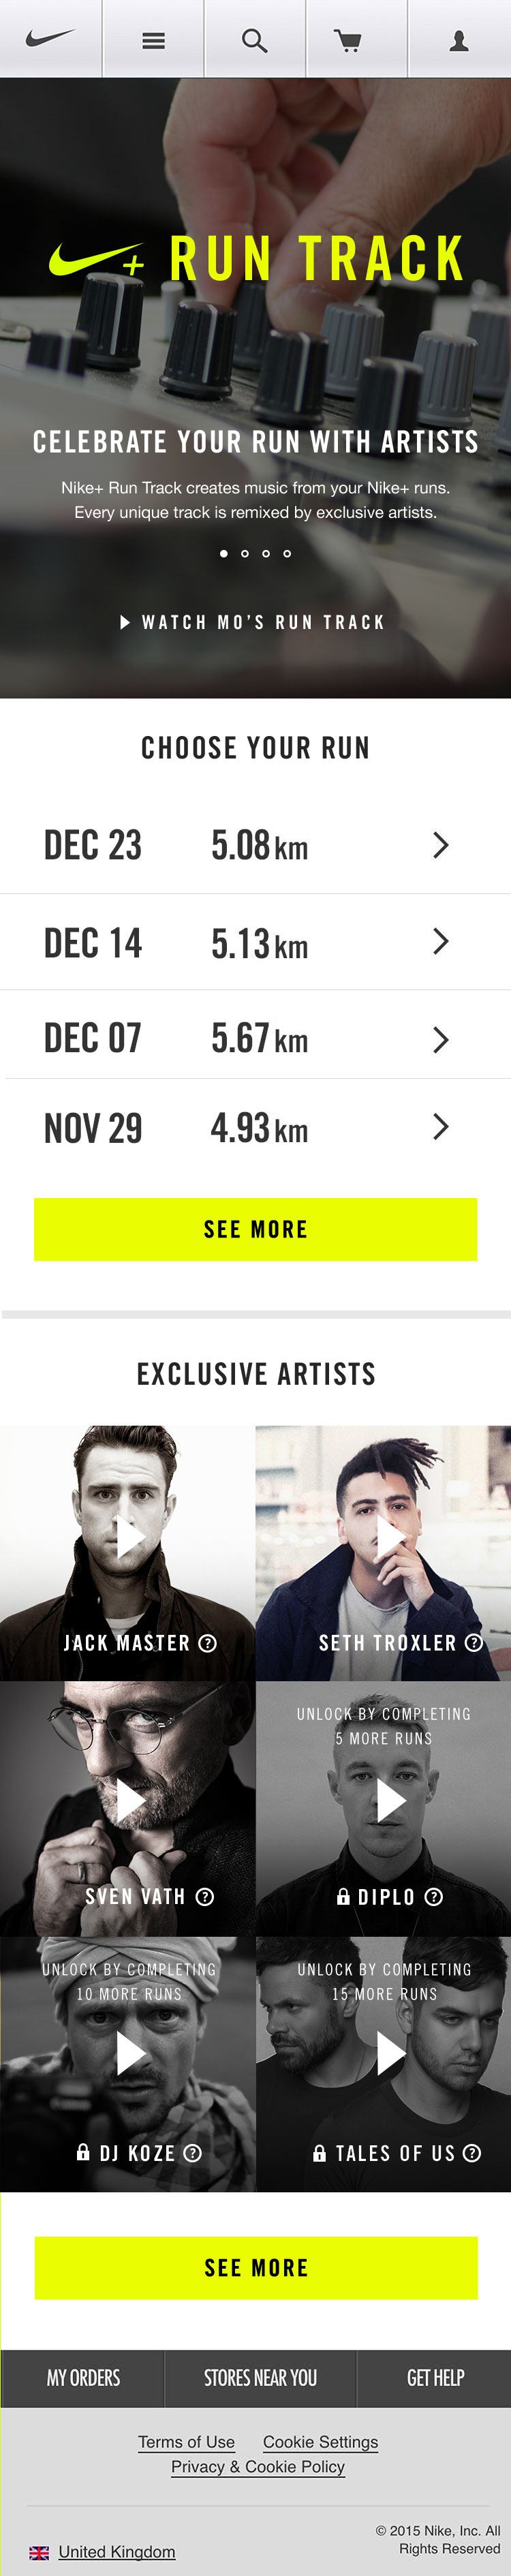
Task: Open the shopping cart
Action: [347, 40]
